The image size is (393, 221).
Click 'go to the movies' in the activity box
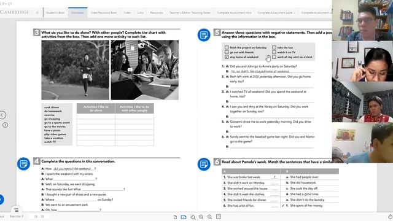[x=55, y=126]
